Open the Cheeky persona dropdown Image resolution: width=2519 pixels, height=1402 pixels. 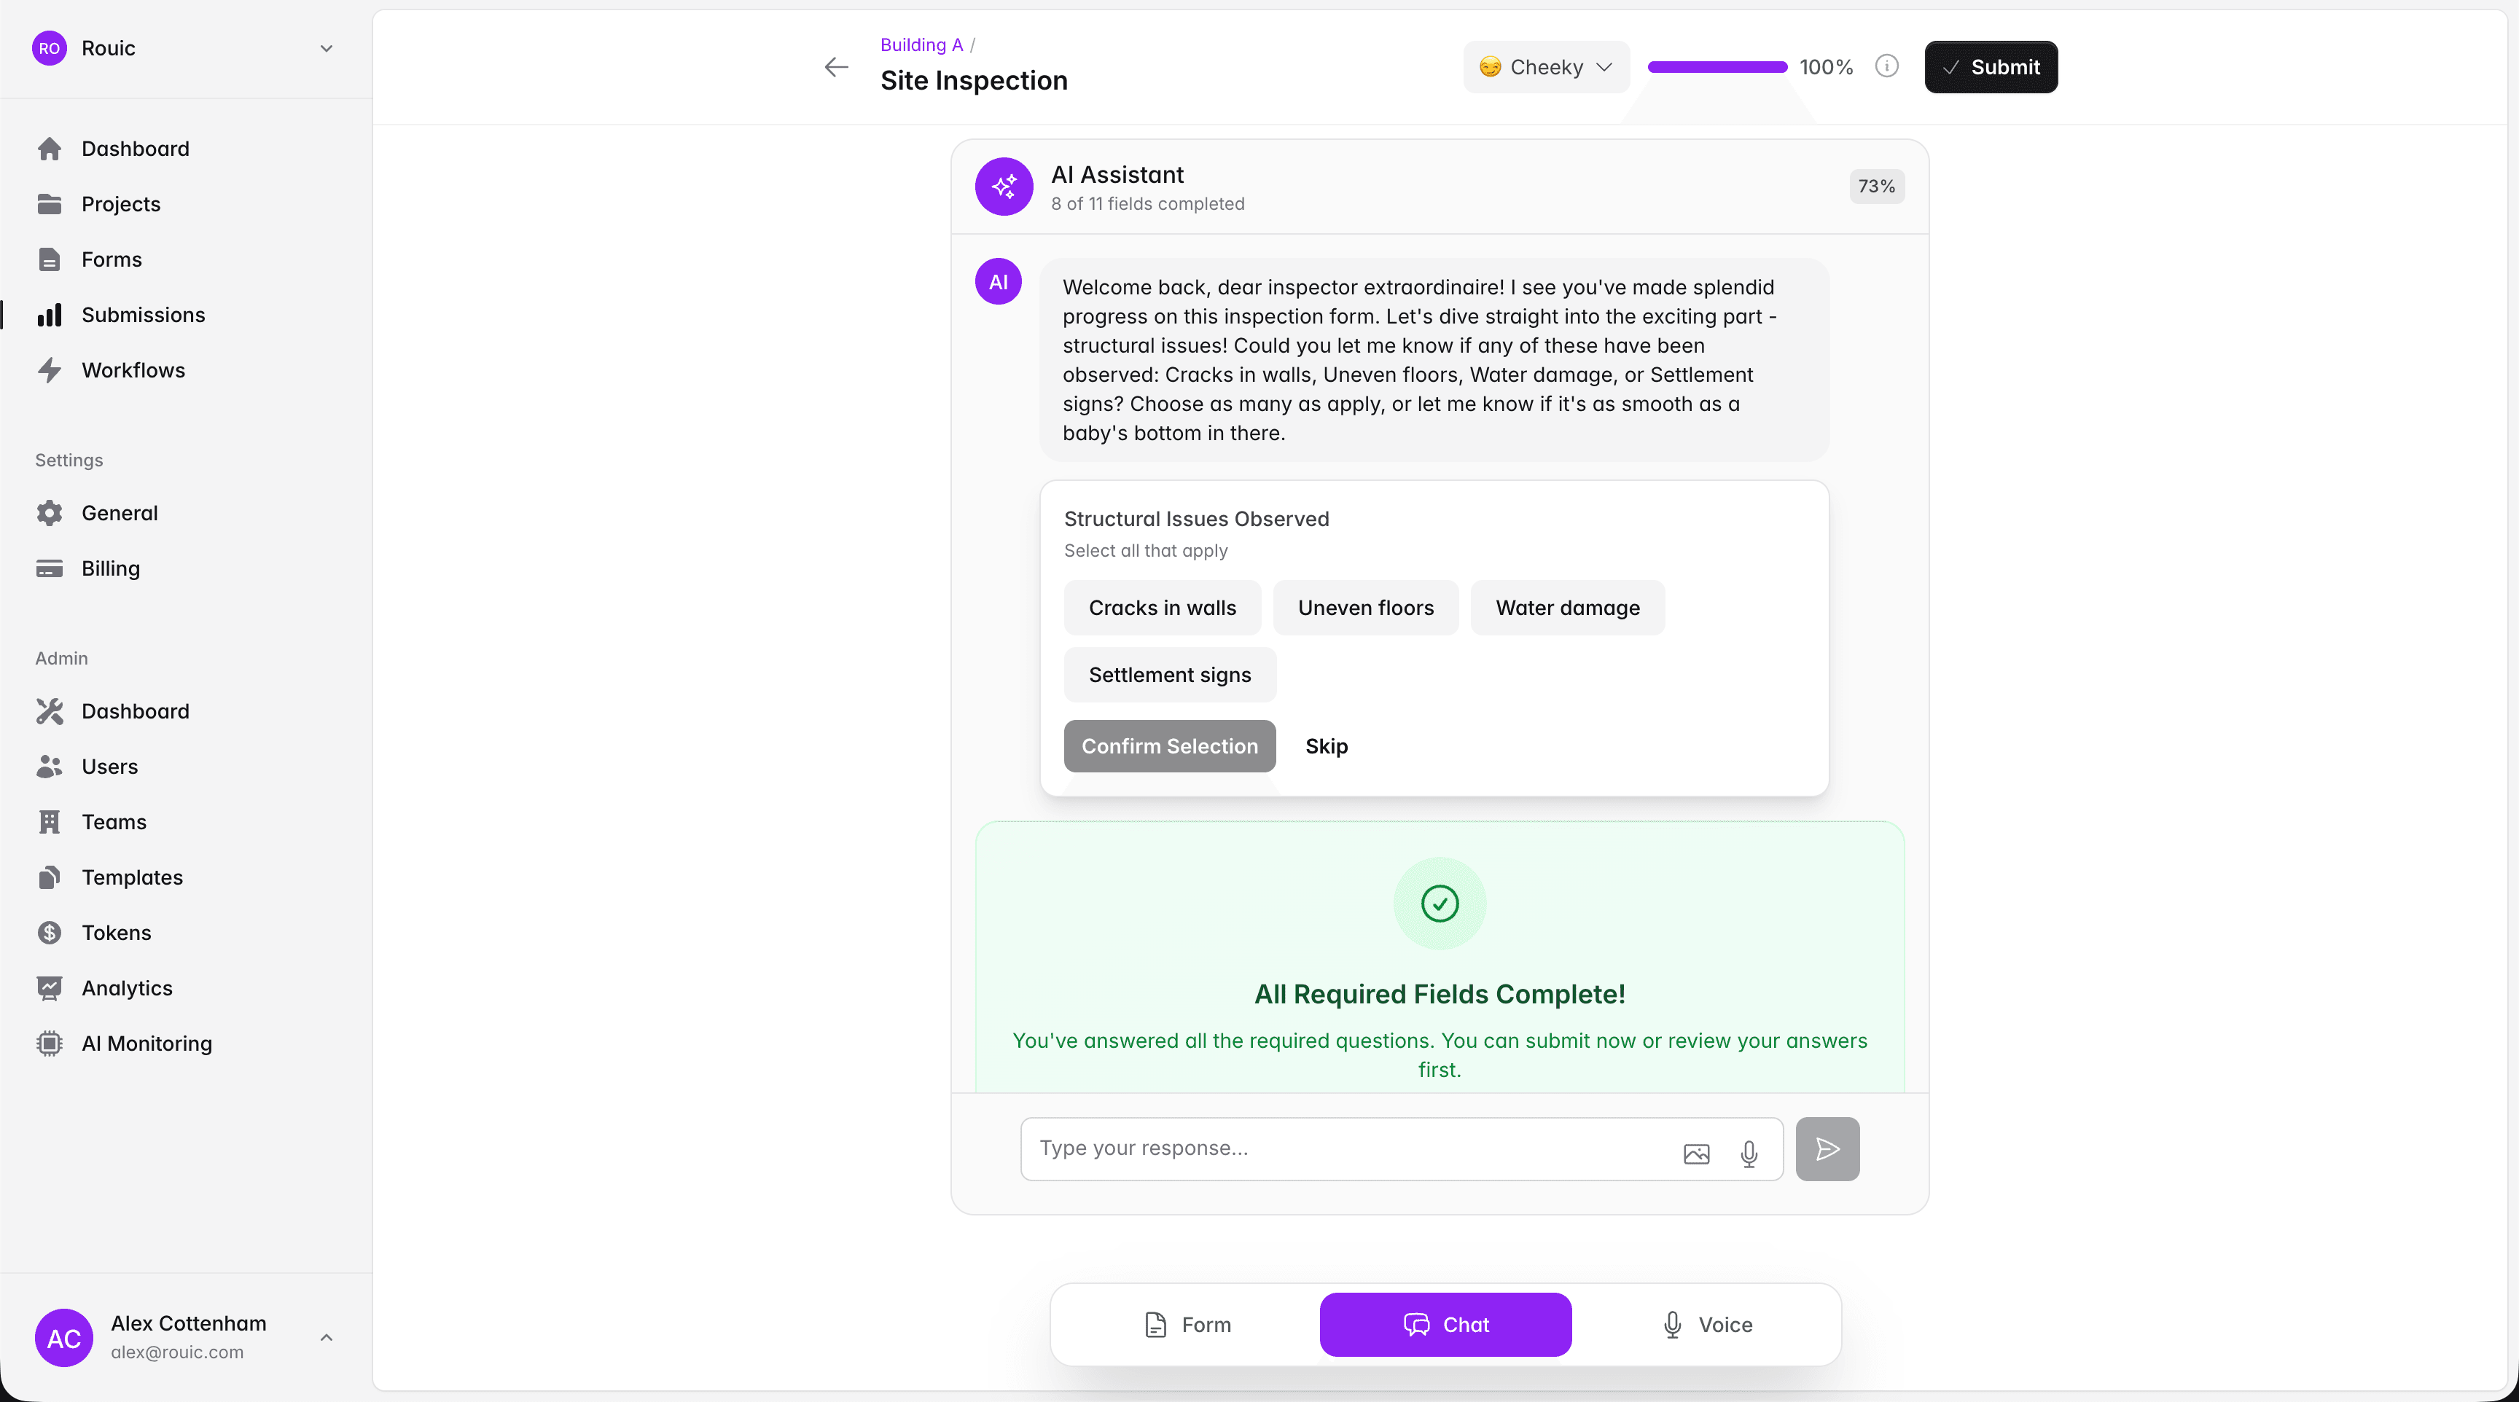(1545, 66)
